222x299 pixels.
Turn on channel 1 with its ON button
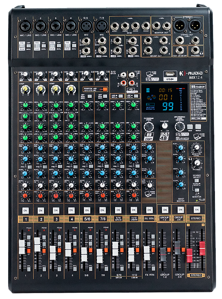click(25, 210)
